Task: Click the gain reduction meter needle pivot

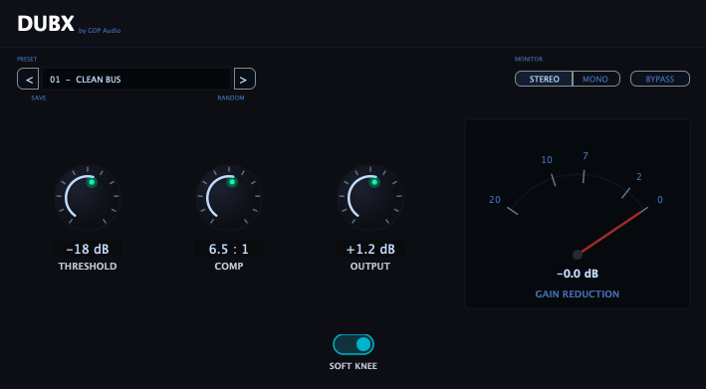Action: coord(578,255)
